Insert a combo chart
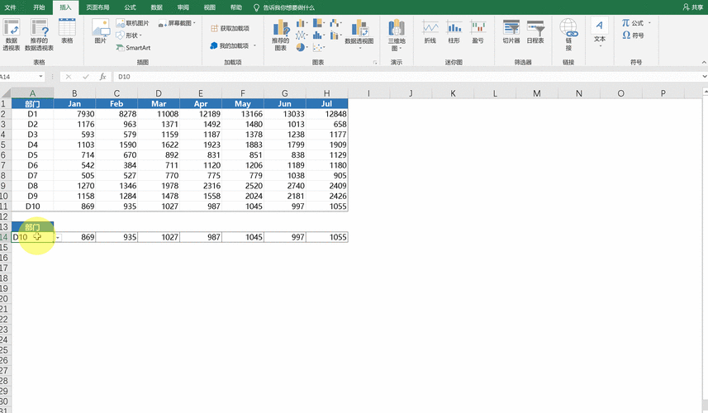Viewport: 708px width, 413px height. (x=335, y=35)
